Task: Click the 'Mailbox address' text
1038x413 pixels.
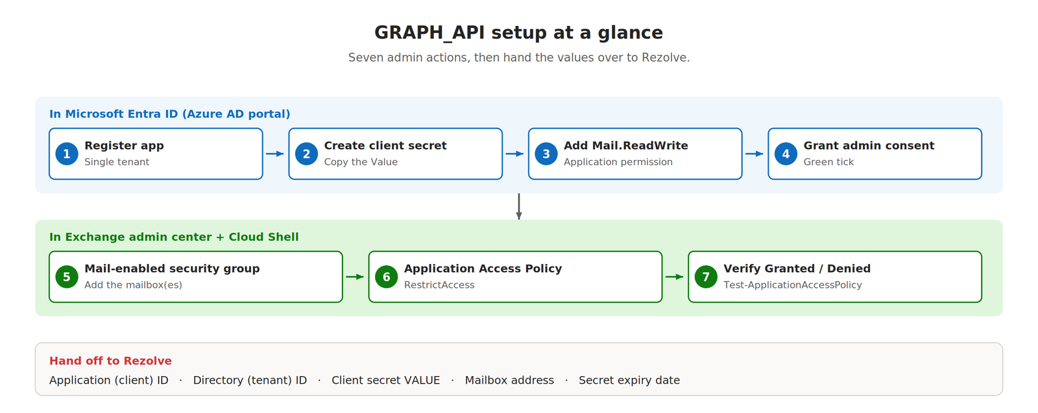Action: pos(509,381)
